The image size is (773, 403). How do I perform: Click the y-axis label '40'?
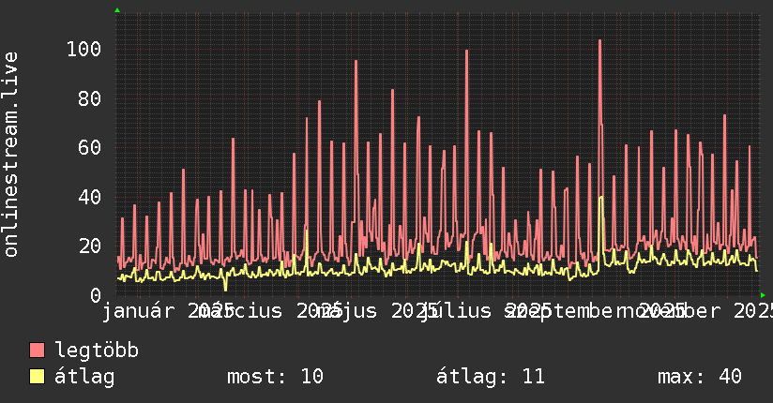pyautogui.click(x=90, y=197)
